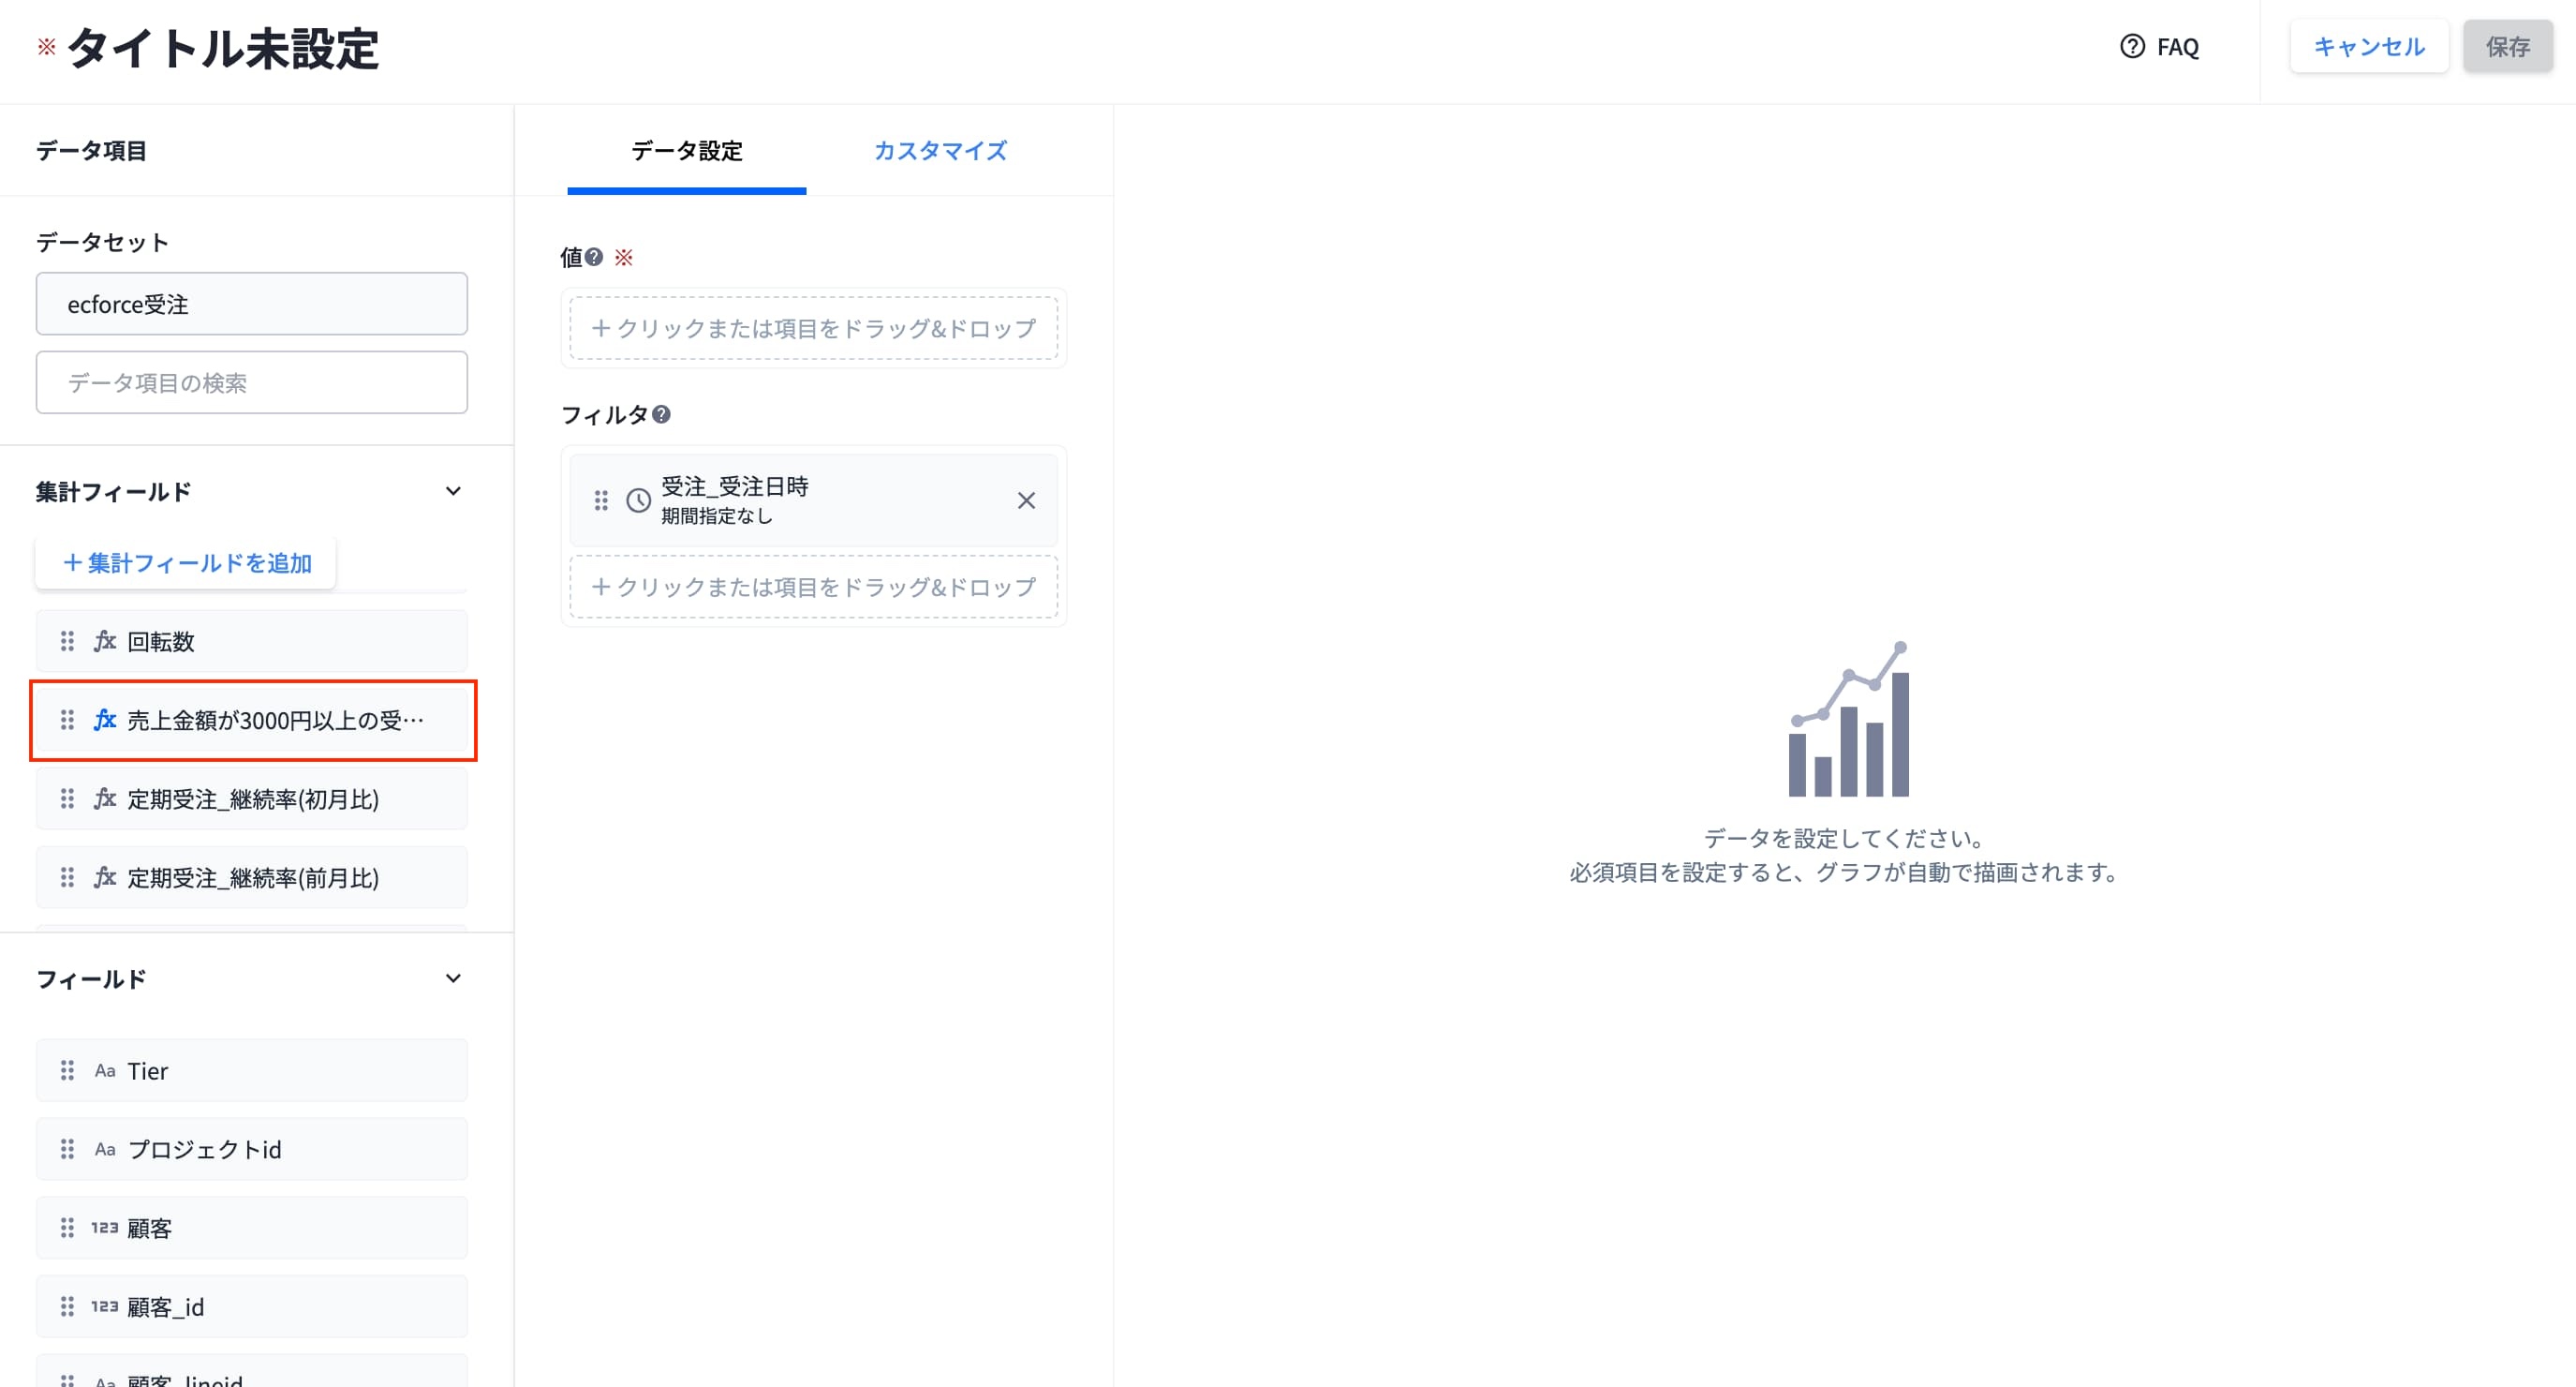Screen dimensions: 2576x1387
Task: Select the 顧客 field
Action: [252, 1228]
